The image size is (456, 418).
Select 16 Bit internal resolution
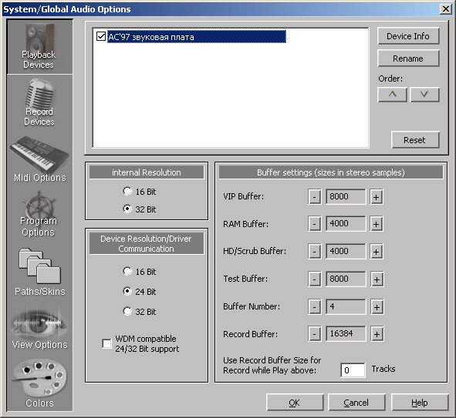(x=127, y=191)
